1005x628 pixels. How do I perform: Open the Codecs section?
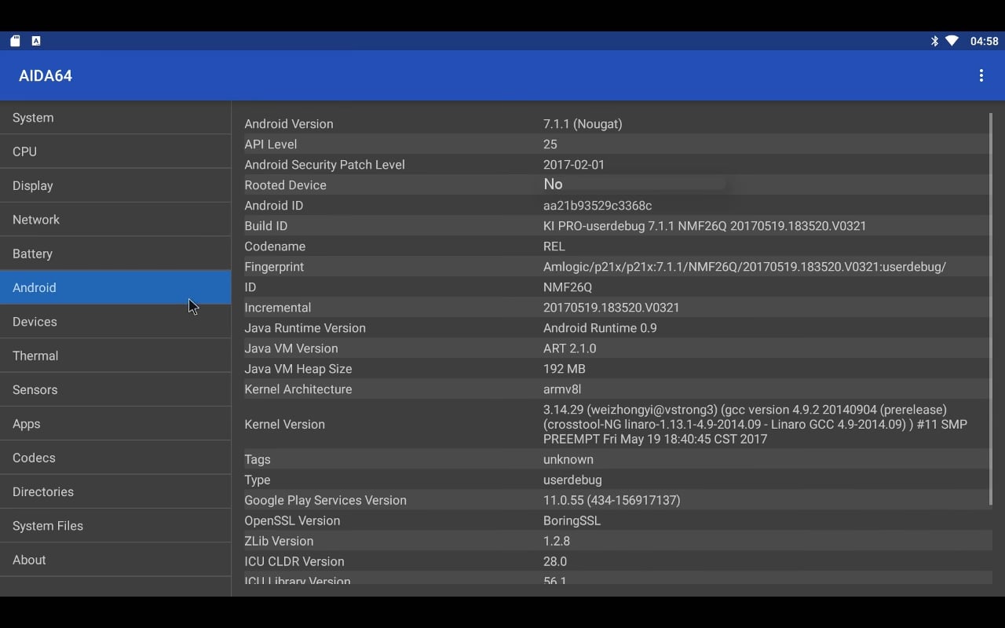pos(115,458)
